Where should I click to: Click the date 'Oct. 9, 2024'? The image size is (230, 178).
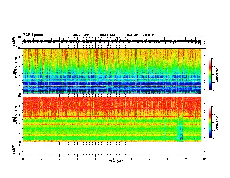pyautogui.click(x=81, y=35)
